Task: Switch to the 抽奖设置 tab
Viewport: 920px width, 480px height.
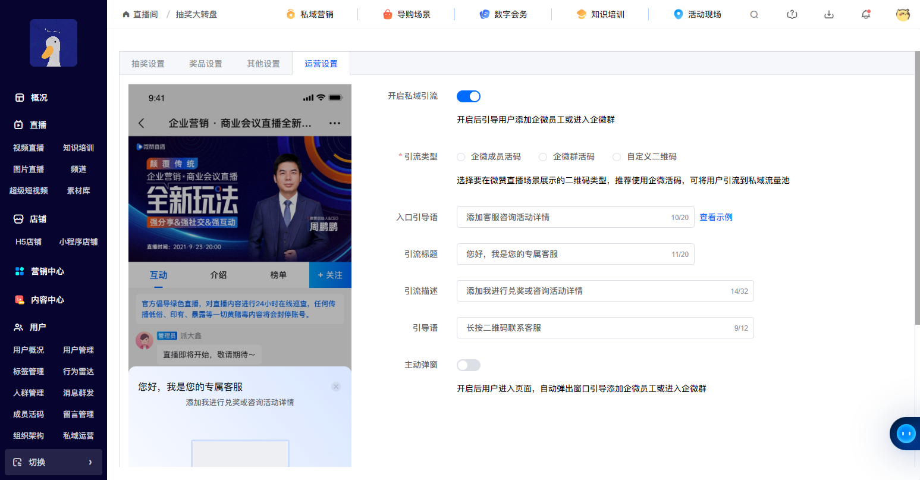Action: [148, 64]
